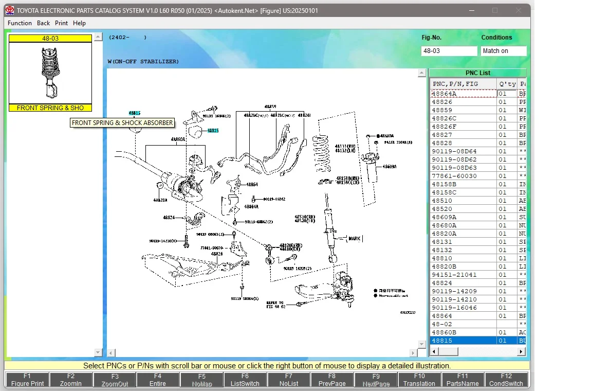Select figure reference row 48-02
The width and height of the screenshot is (592, 391).
click(477, 324)
